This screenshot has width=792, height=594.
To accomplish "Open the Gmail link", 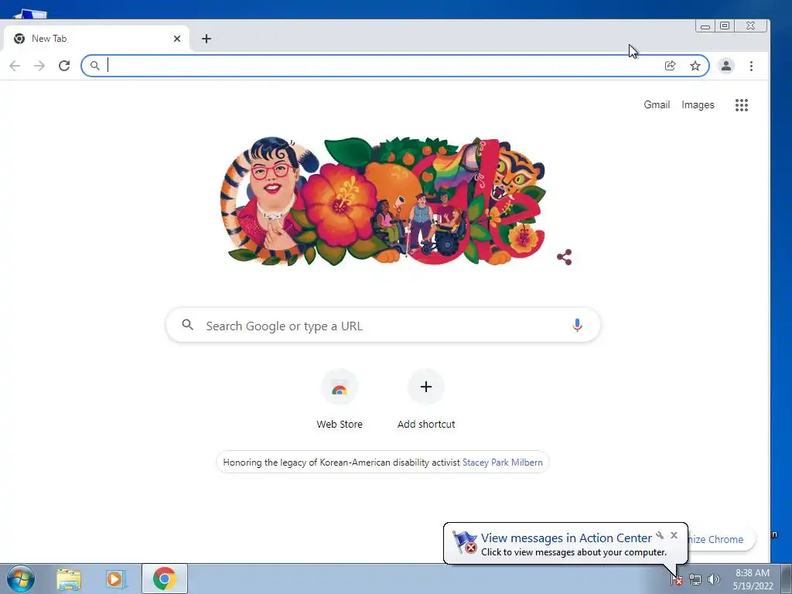I will pyautogui.click(x=657, y=104).
